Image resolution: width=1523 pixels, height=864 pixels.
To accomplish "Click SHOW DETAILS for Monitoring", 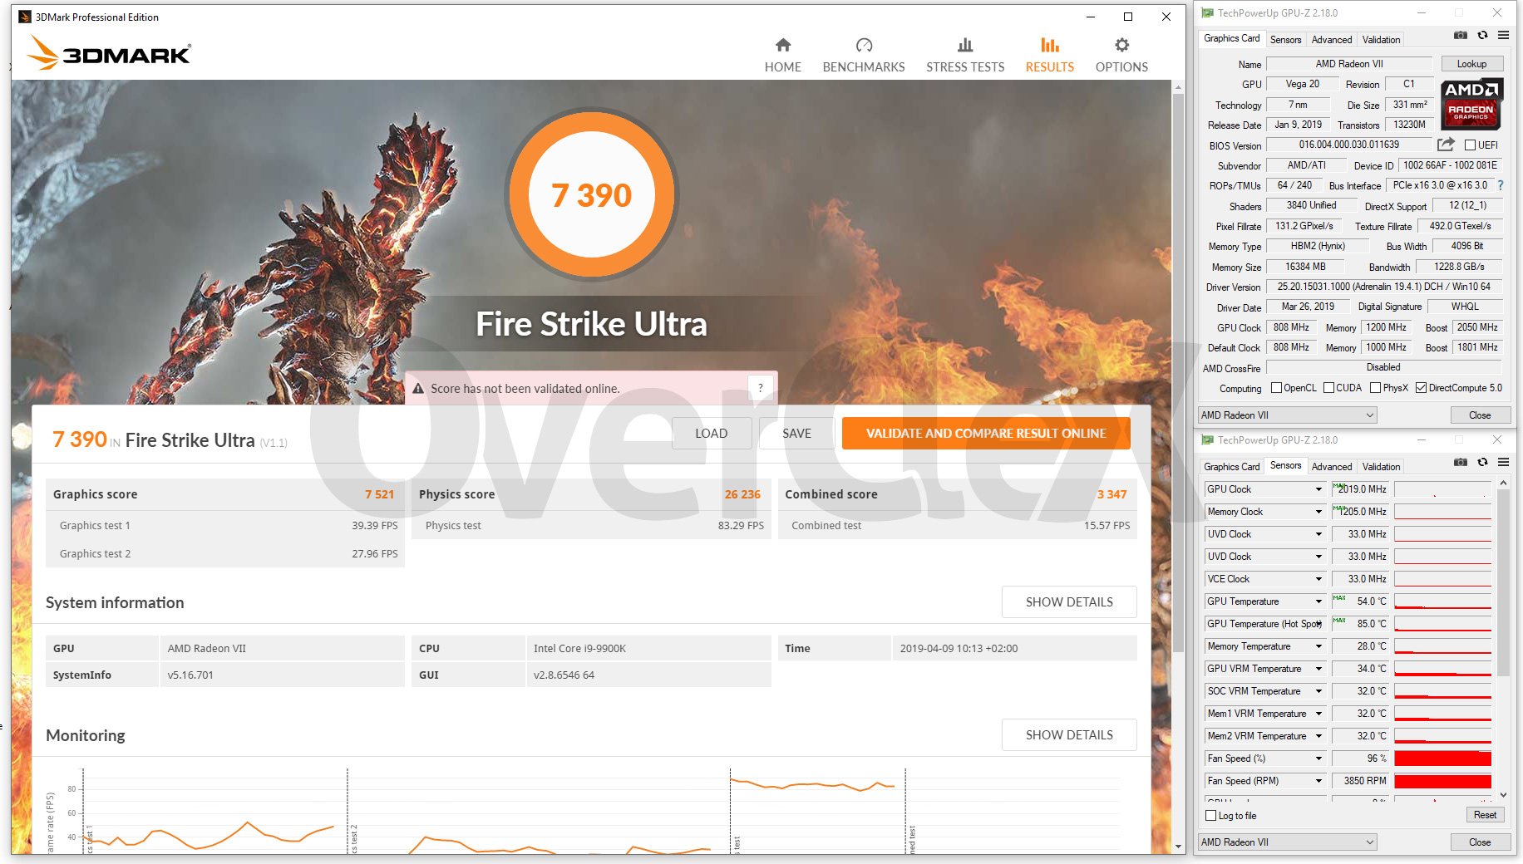I will click(1069, 734).
